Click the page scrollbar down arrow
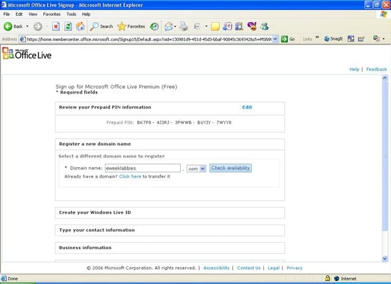The width and height of the screenshot is (391, 284). coord(384,258)
